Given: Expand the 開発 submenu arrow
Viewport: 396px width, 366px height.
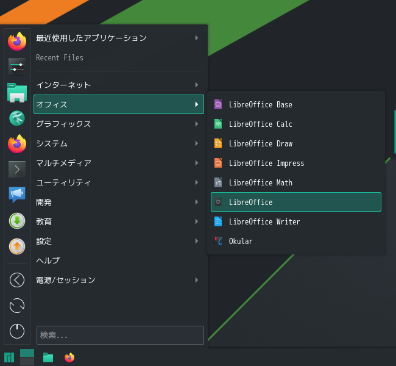Looking at the screenshot, I should (197, 202).
